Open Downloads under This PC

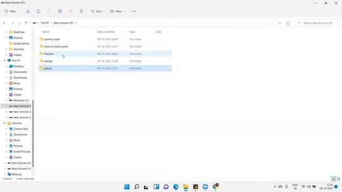coord(20,78)
